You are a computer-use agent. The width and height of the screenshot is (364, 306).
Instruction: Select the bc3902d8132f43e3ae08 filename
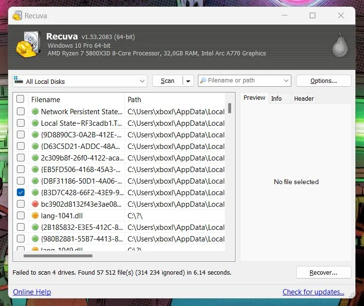pyautogui.click(x=81, y=204)
